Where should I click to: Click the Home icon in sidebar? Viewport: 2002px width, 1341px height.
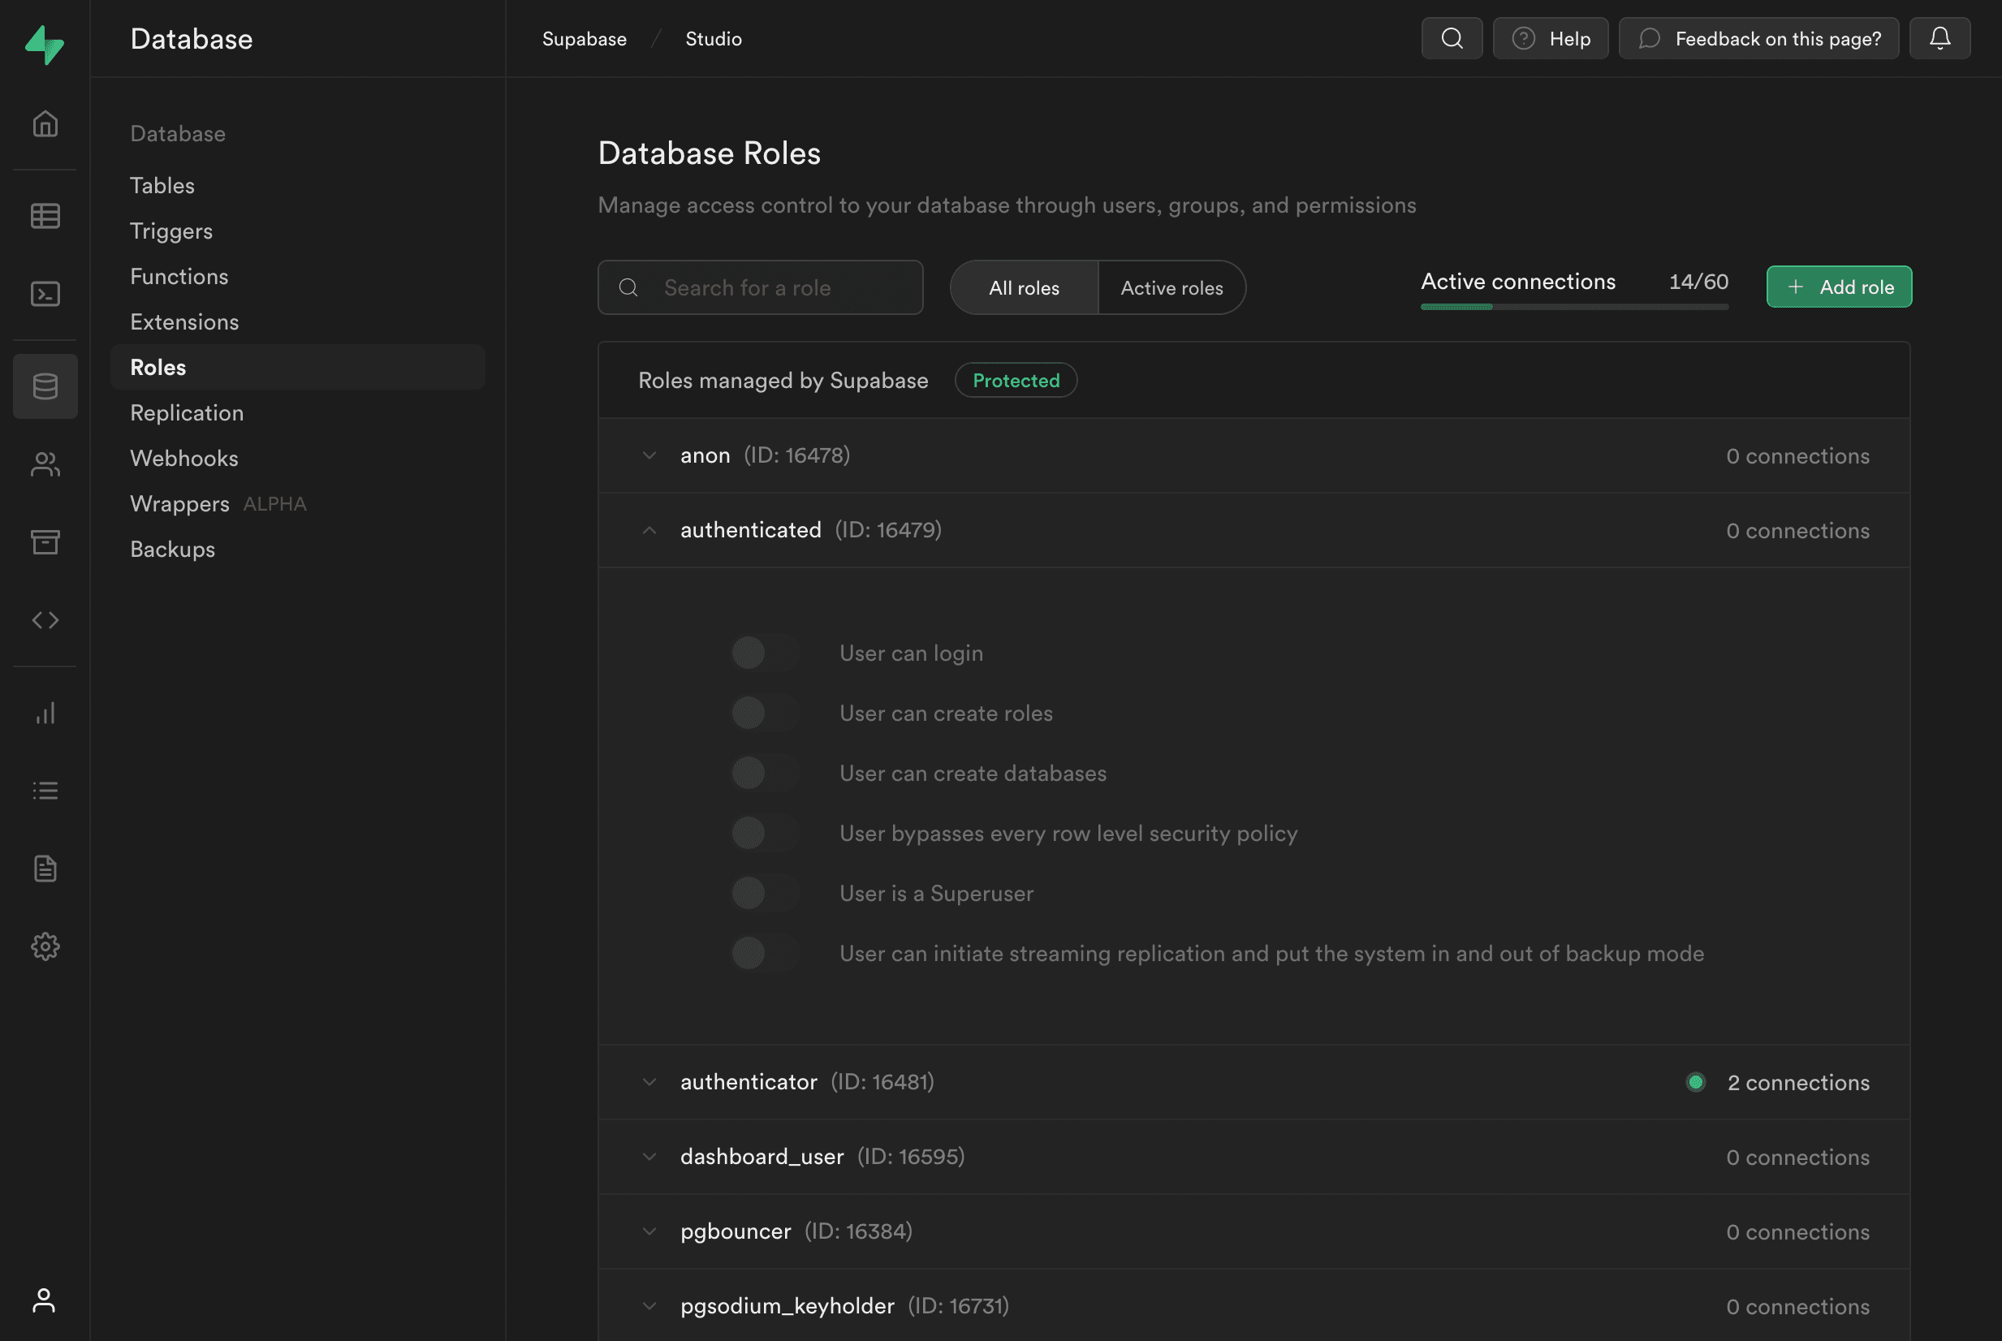[x=45, y=125]
